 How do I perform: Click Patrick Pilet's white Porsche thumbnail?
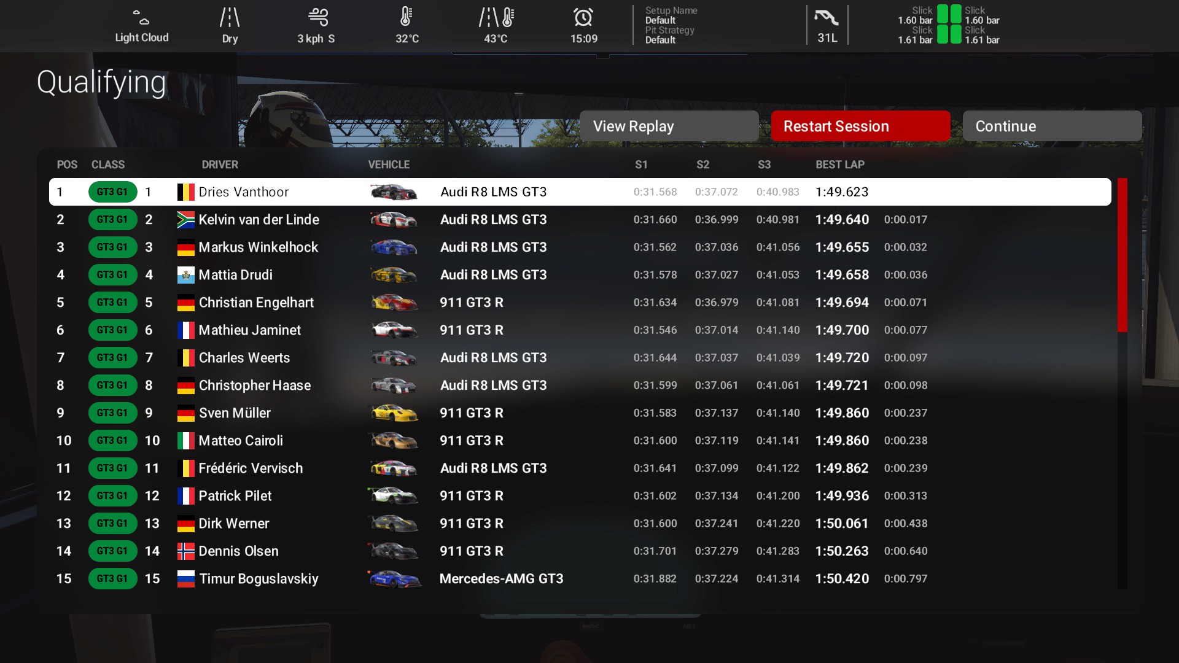[394, 496]
